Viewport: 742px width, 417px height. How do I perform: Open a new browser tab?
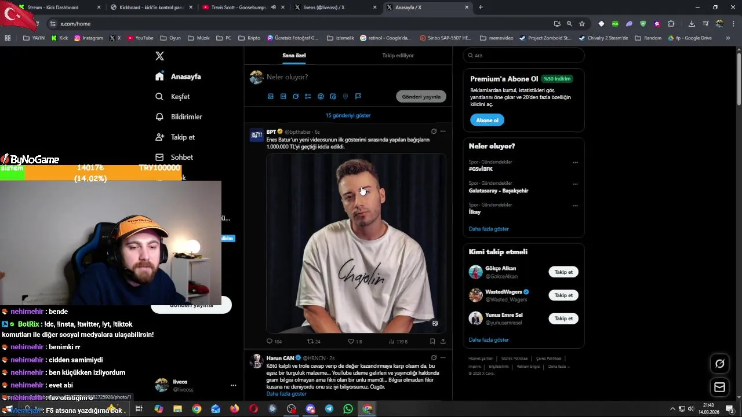[x=481, y=8]
